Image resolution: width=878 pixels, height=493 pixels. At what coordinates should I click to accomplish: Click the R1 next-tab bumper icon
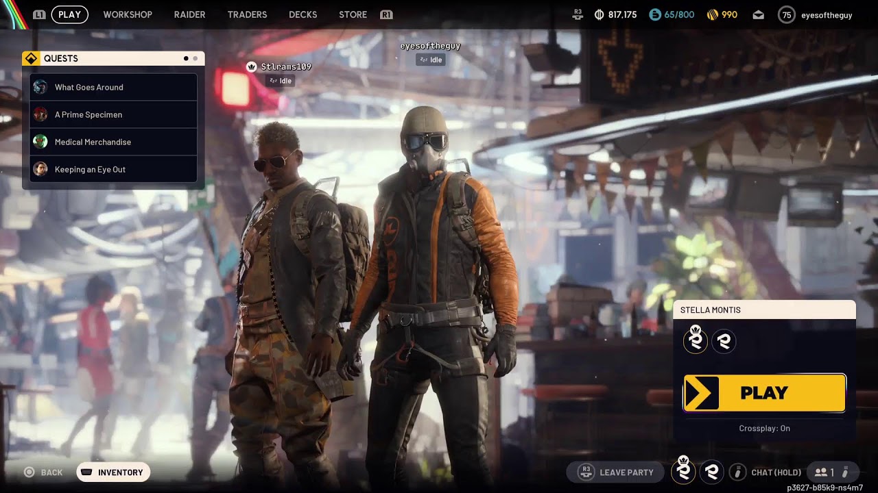(x=386, y=14)
